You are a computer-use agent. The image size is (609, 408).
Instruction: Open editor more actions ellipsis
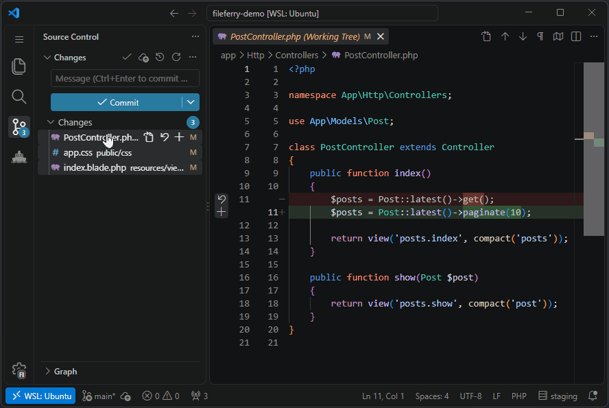tap(594, 36)
